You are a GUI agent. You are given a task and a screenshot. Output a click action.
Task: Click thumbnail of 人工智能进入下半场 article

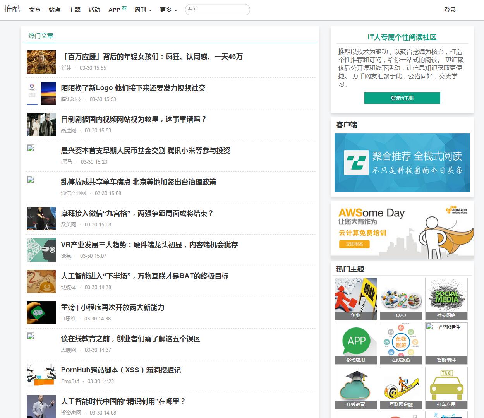(x=41, y=281)
